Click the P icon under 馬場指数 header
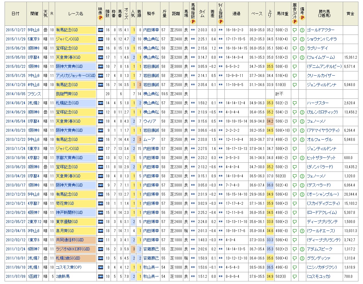 point(193,22)
